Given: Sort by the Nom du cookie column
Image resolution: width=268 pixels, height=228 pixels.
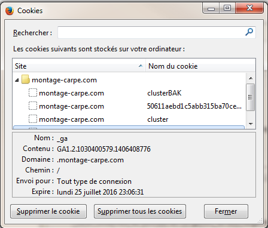Looking at the screenshot, I should click(x=200, y=66).
